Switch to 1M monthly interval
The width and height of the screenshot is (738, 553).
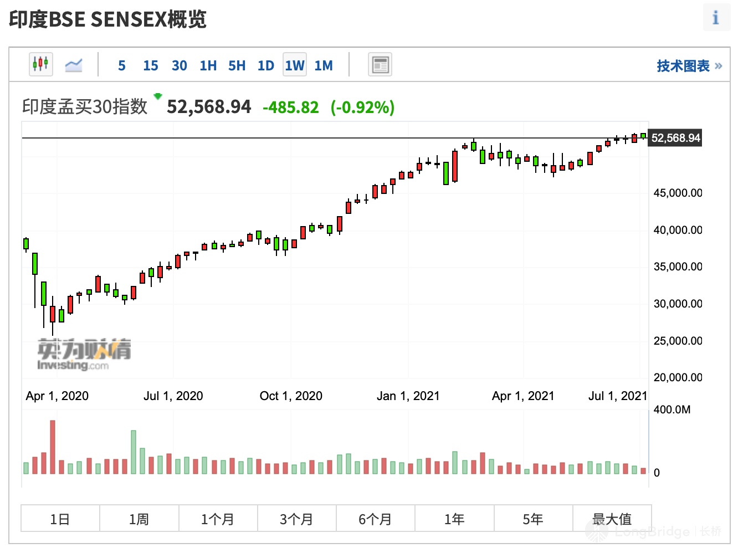pos(324,66)
